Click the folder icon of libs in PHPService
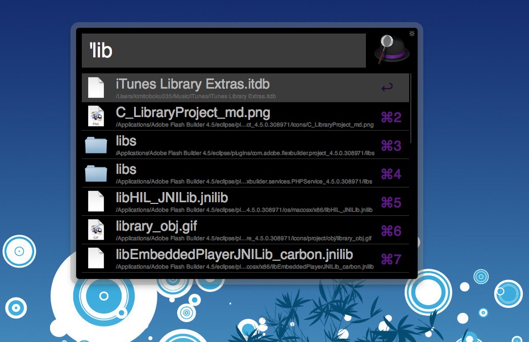The height and width of the screenshot is (342, 529). [96, 173]
